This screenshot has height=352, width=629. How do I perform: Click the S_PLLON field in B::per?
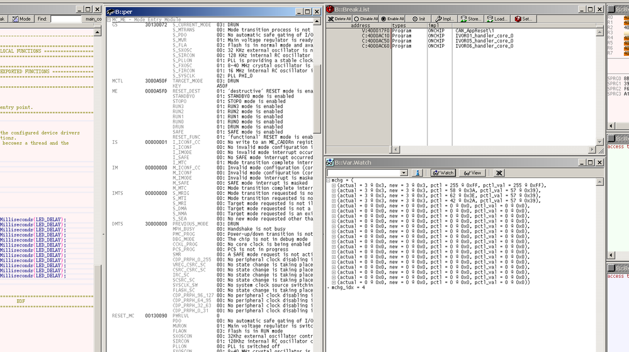(x=182, y=60)
